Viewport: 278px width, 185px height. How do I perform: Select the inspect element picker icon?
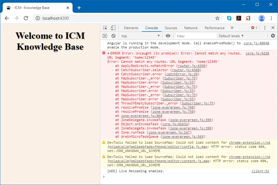(105, 28)
